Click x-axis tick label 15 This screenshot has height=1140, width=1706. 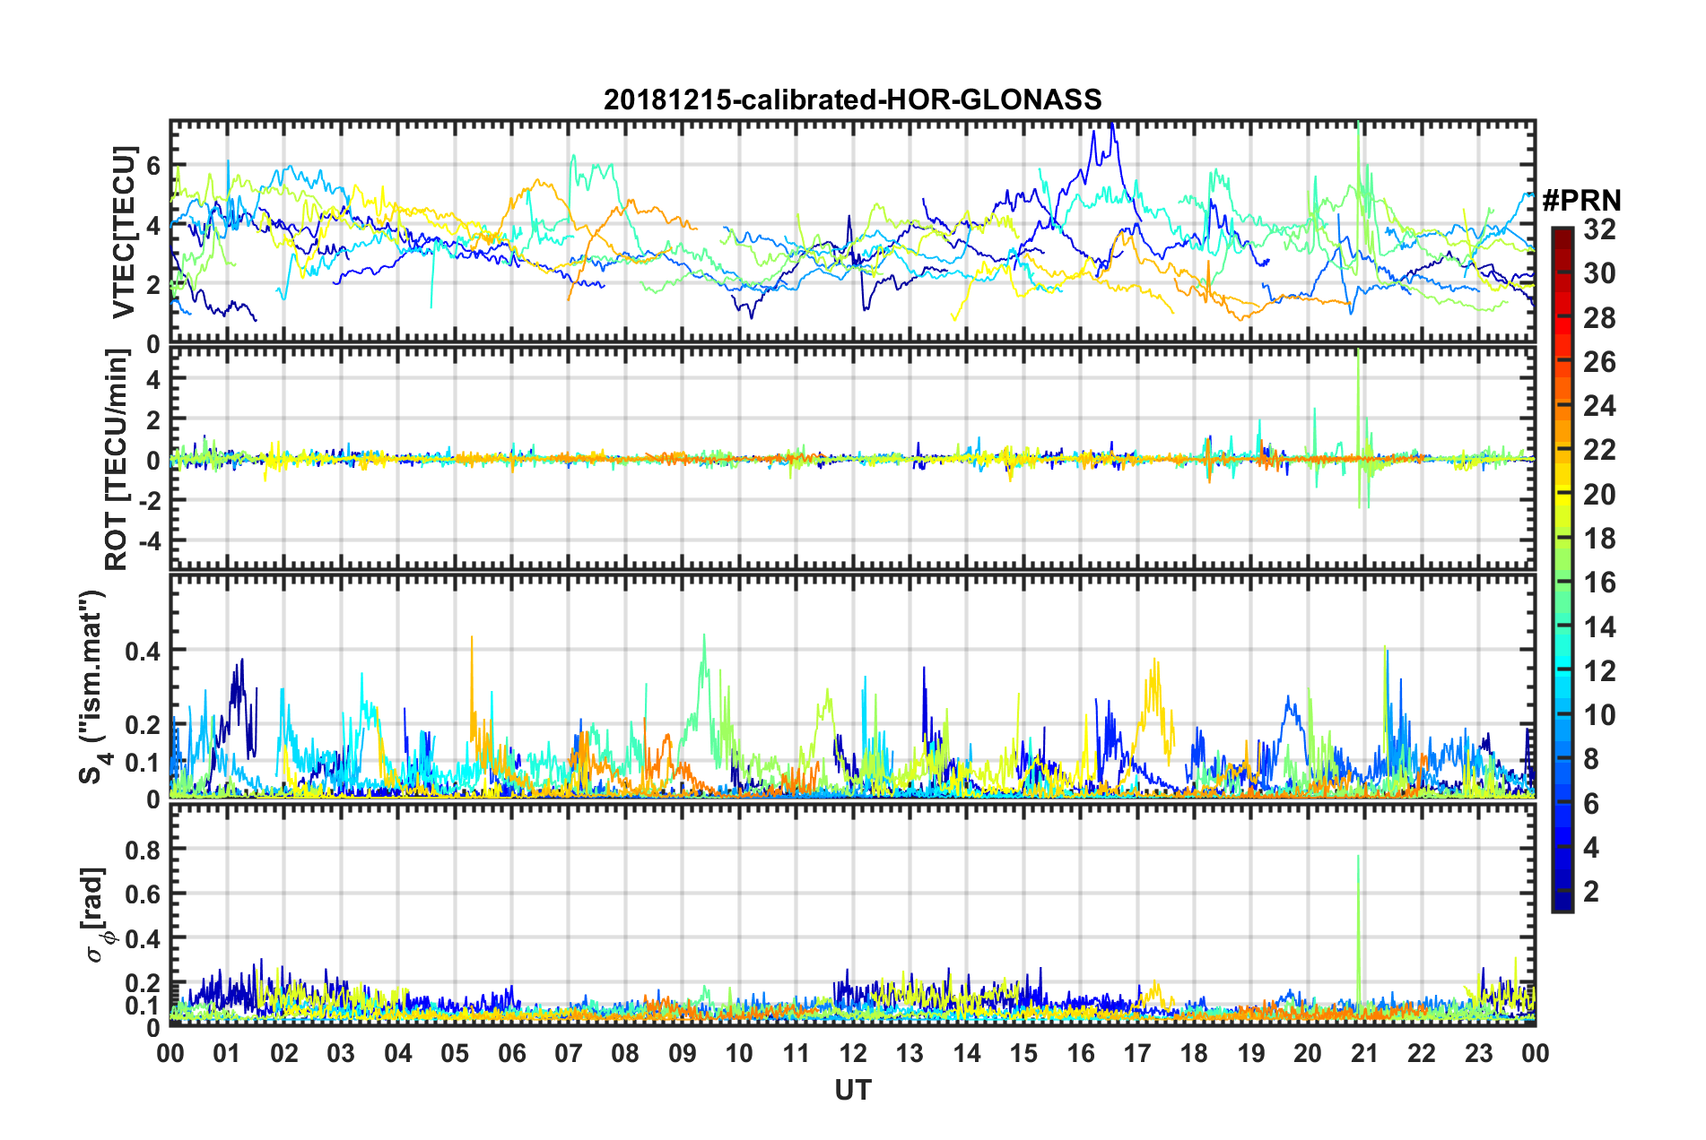click(1023, 1053)
